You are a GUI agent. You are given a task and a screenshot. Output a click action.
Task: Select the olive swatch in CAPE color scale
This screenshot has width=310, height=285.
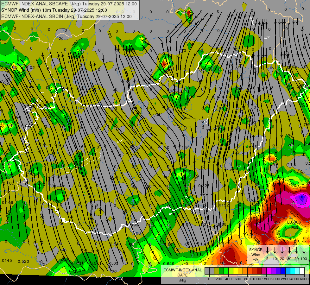point(217,271)
